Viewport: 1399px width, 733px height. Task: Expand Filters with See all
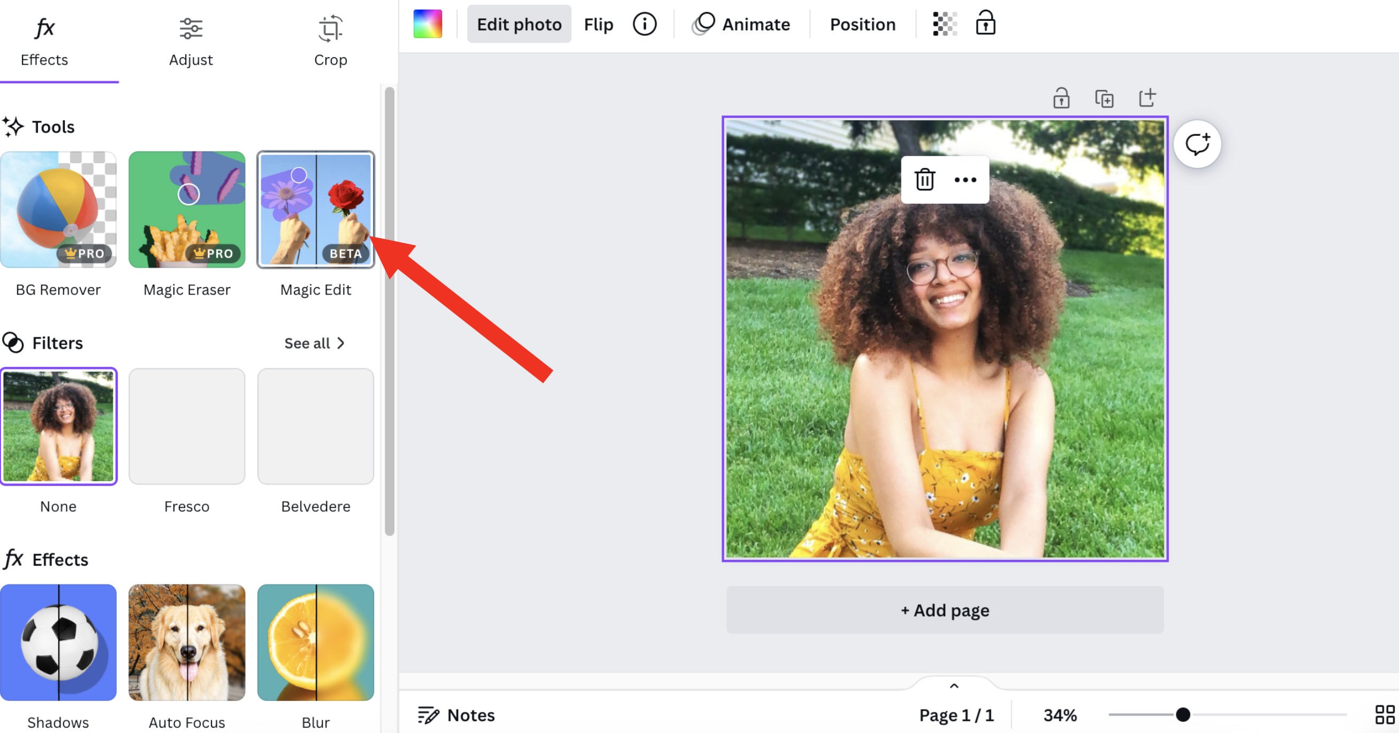[314, 343]
